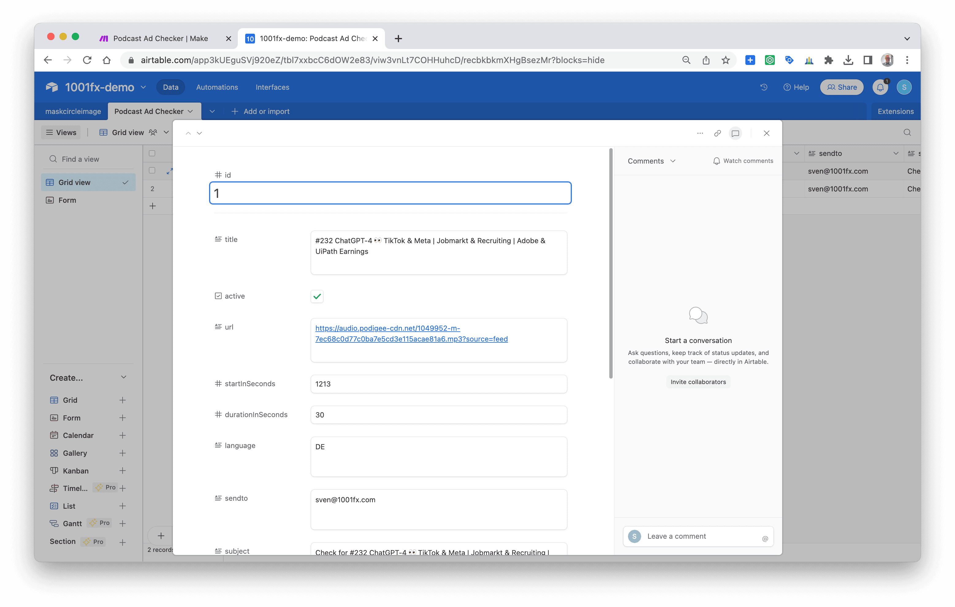Click the Invite collaborators button

click(698, 382)
